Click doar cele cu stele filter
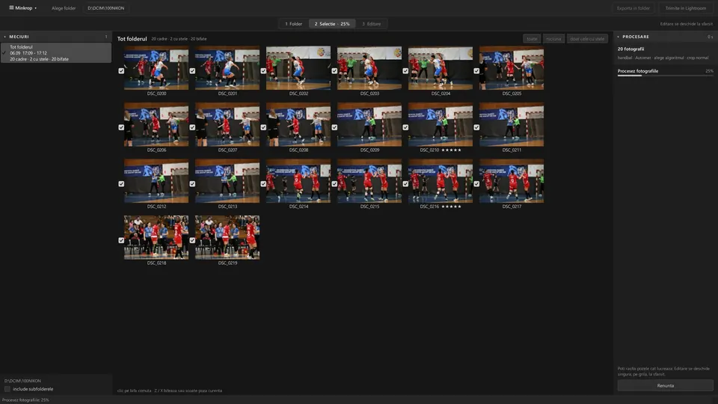The width and height of the screenshot is (718, 404). coord(587,39)
